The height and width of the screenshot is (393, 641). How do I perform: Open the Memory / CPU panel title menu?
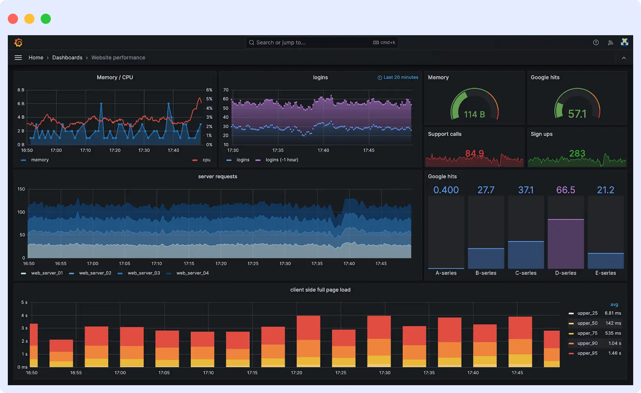(115, 77)
